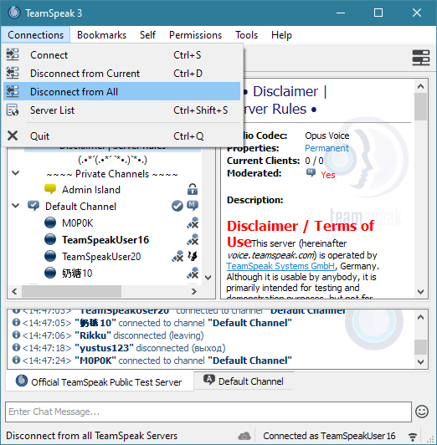Image resolution: width=437 pixels, height=445 pixels.
Task: Click the Quit X icon
Action: (13, 136)
